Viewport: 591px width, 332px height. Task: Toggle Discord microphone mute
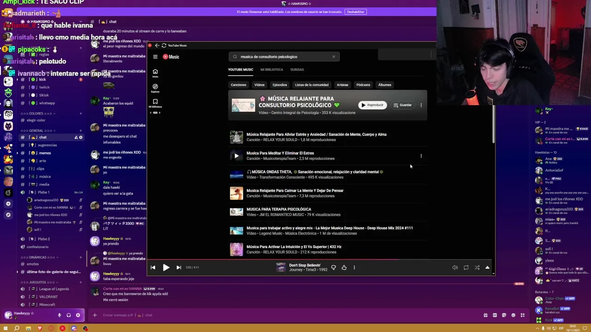point(59,315)
